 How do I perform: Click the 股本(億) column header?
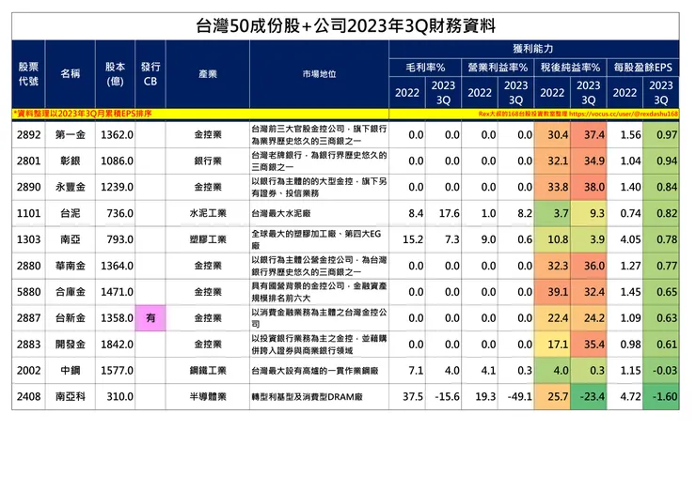115,74
